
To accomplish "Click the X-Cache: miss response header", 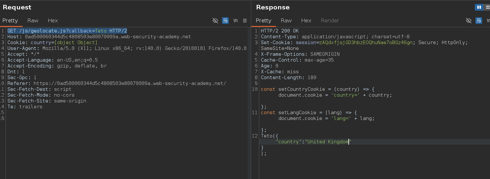I will tap(280, 72).
